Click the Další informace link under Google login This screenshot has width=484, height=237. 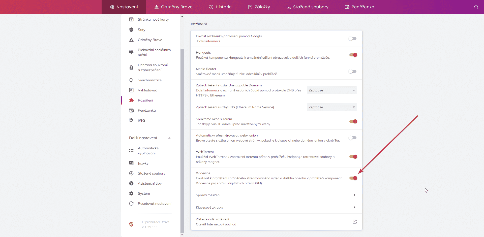pos(208,41)
